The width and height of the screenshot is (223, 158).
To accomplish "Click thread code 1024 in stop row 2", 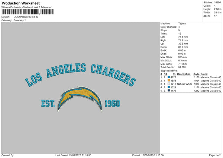I will coord(197,81).
